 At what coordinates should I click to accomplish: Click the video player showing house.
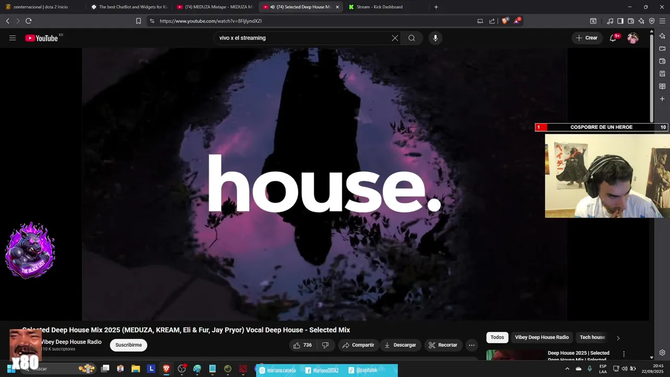(x=325, y=184)
